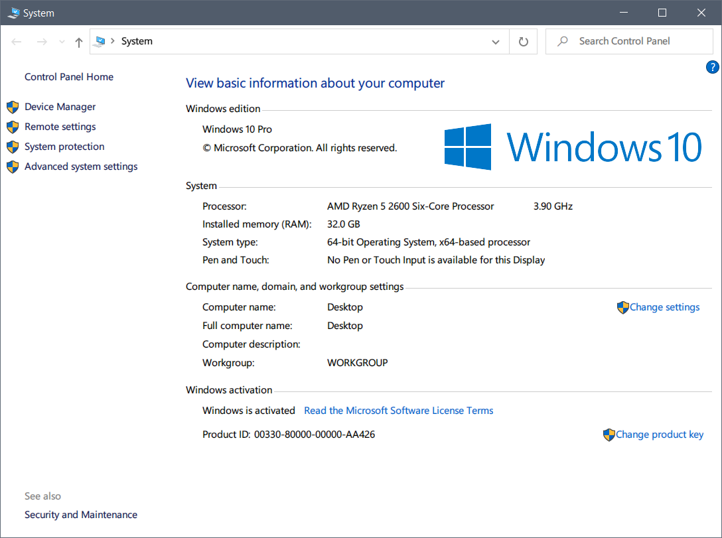Open Device Manager
722x538 pixels.
pos(60,107)
